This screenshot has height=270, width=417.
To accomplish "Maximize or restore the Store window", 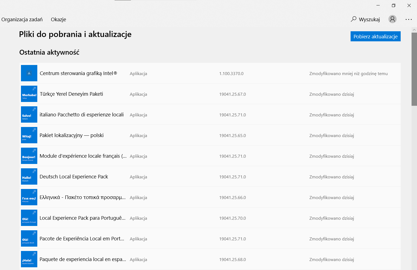I will [x=393, y=5].
